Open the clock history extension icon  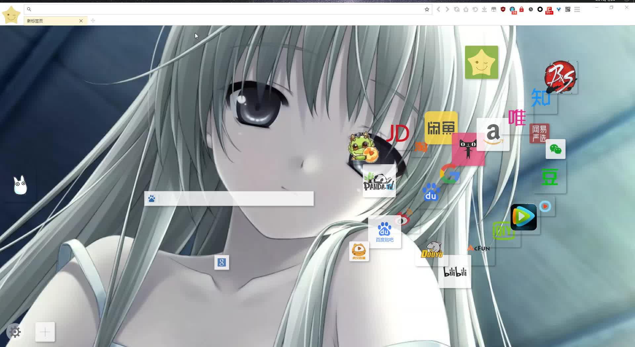click(531, 9)
